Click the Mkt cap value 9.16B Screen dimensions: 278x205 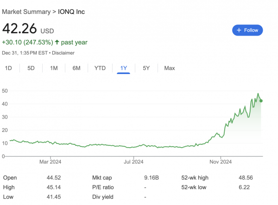pos(152,178)
